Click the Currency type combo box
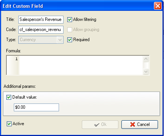The height and width of the screenshot is (136, 164). [x=41, y=40]
